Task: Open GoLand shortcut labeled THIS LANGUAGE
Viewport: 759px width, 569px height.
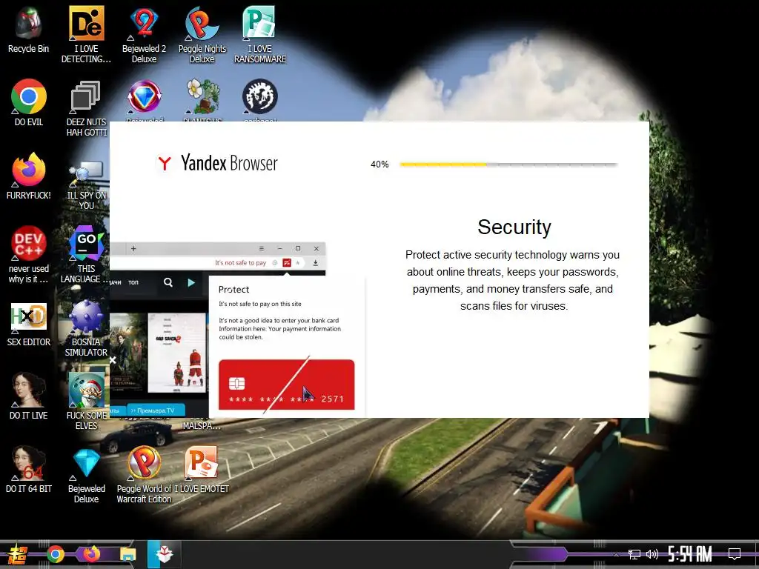Action: coord(86,255)
